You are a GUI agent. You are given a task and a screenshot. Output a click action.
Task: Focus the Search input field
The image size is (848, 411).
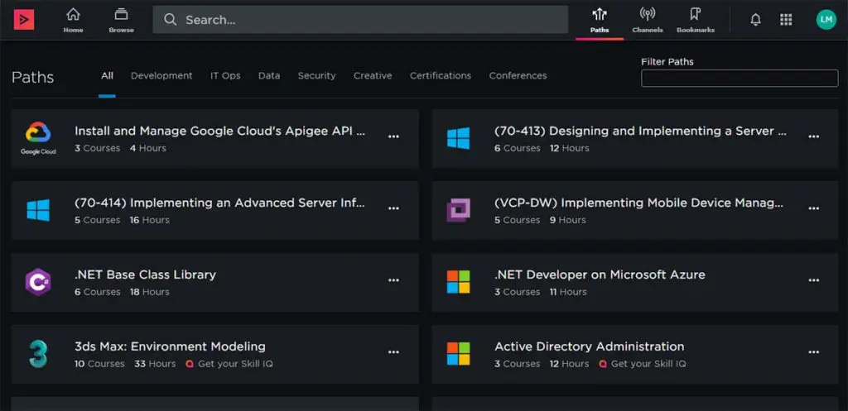pos(360,20)
